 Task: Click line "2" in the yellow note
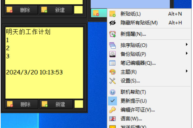[x=8, y=48]
